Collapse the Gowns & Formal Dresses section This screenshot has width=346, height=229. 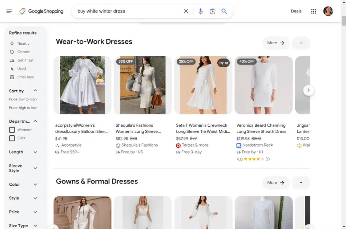[x=301, y=183]
